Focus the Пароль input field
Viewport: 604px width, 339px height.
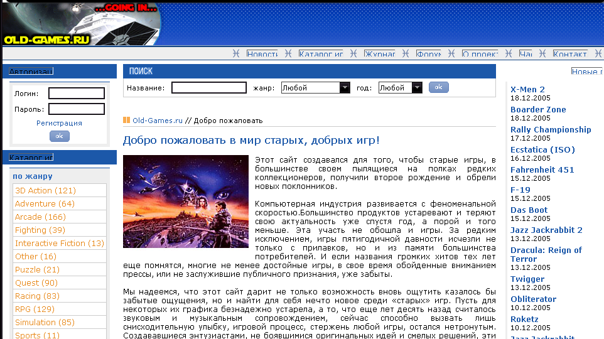77,109
